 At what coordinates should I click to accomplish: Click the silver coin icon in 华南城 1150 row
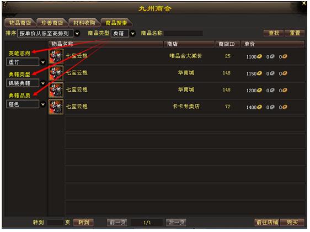pos(272,73)
